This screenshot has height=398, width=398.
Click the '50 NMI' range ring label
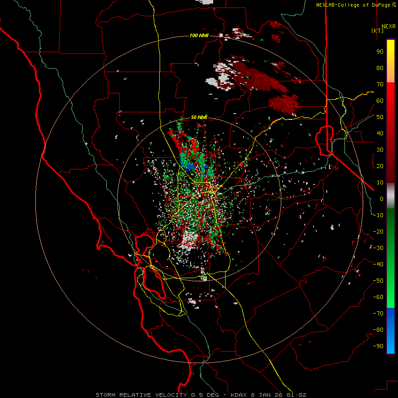click(199, 117)
